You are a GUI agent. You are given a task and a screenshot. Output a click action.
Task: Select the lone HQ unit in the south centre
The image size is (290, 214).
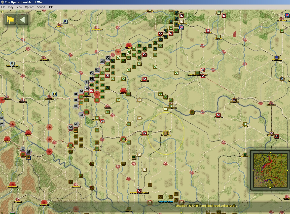click(x=150, y=185)
